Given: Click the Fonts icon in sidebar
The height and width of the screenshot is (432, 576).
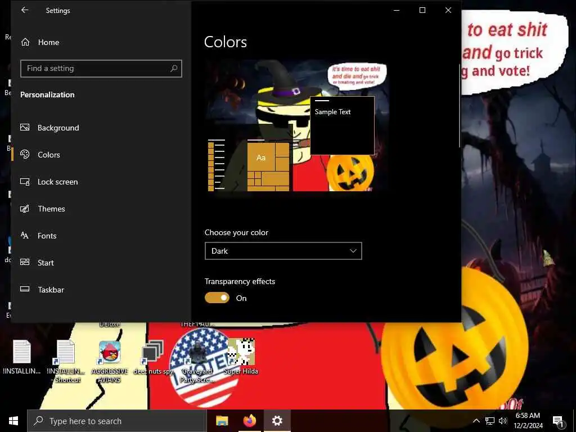Looking at the screenshot, I should point(25,236).
